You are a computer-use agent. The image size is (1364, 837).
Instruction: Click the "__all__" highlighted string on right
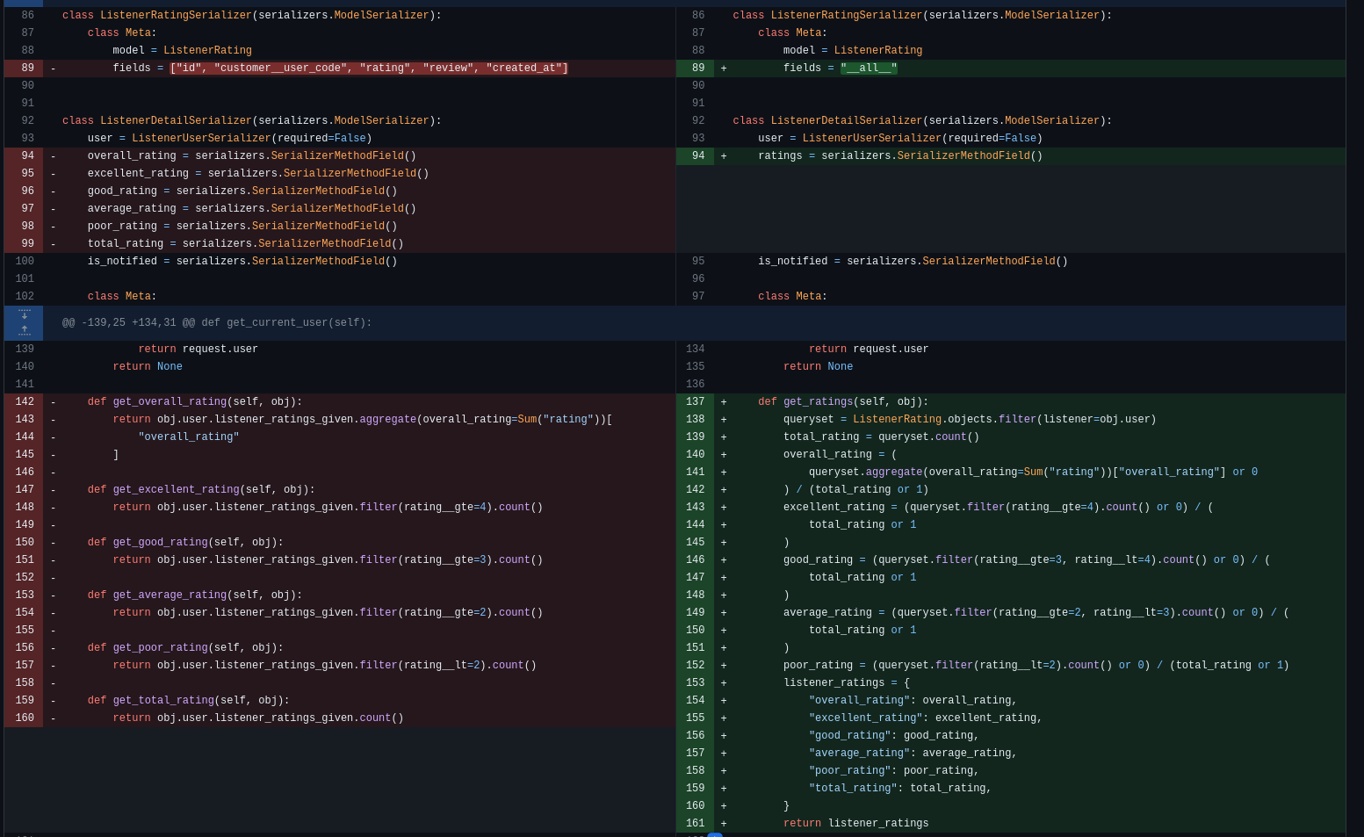pos(869,69)
